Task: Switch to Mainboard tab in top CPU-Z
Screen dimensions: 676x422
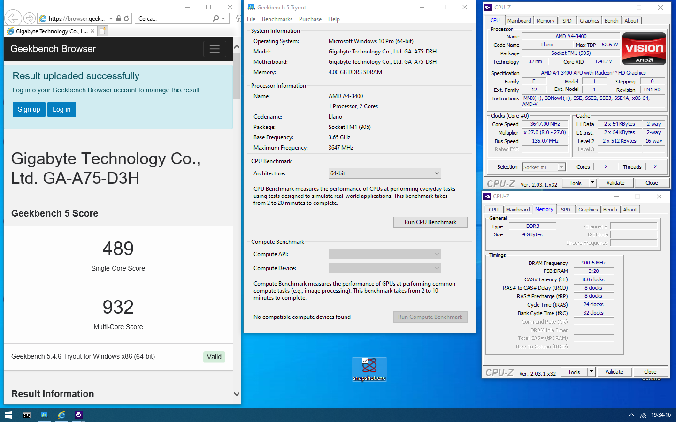Action: pyautogui.click(x=519, y=21)
